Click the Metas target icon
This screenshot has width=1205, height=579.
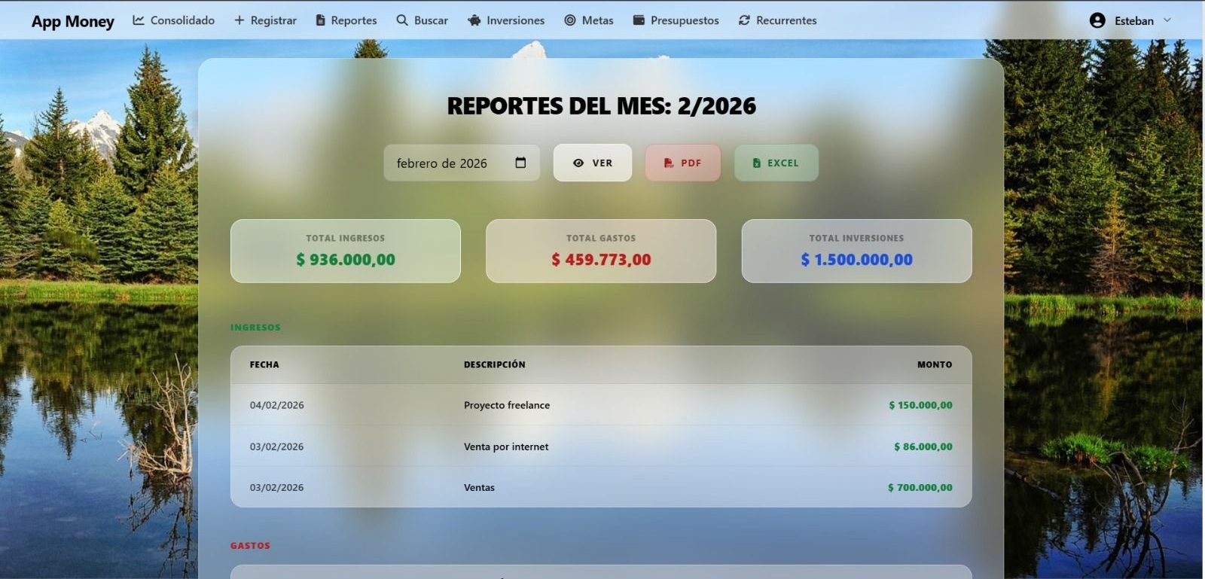pyautogui.click(x=570, y=20)
